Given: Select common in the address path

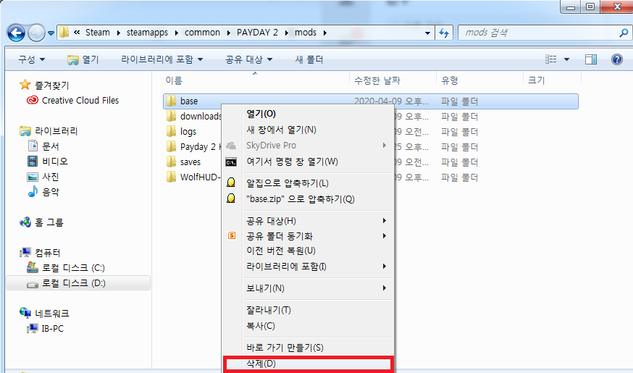Looking at the screenshot, I should tap(202, 33).
